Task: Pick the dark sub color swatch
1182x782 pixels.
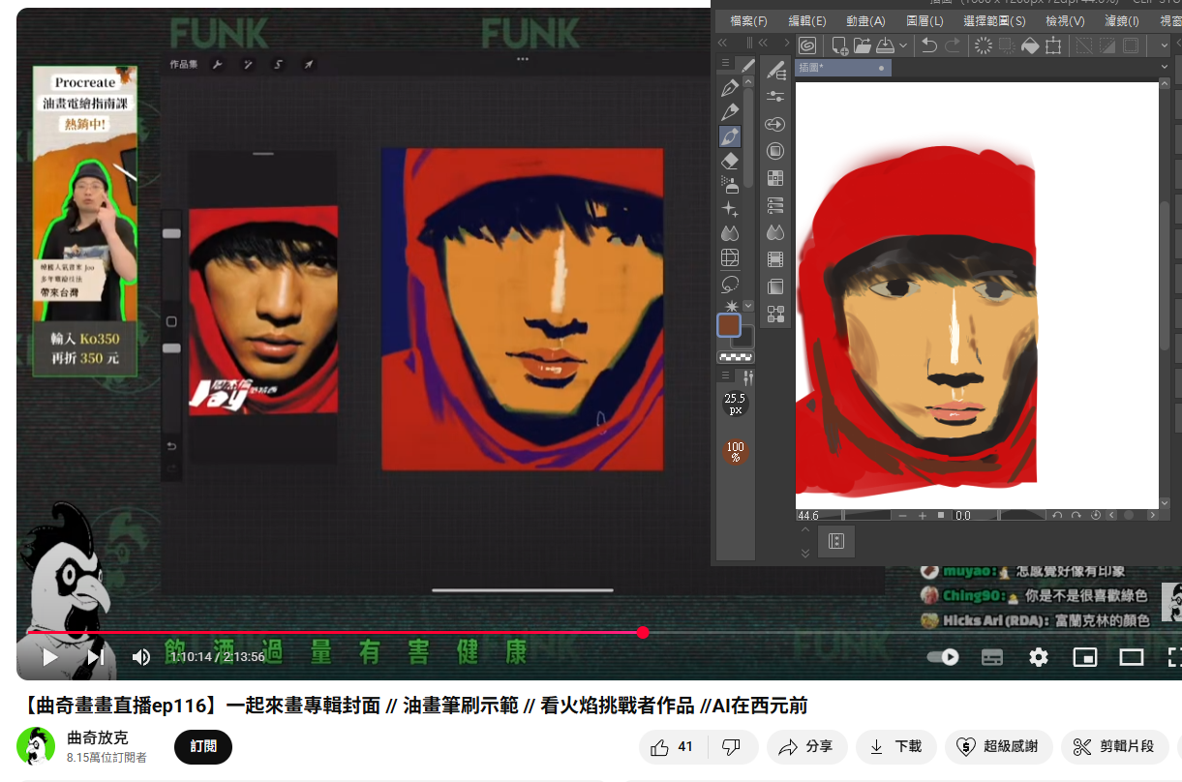Action: click(744, 337)
